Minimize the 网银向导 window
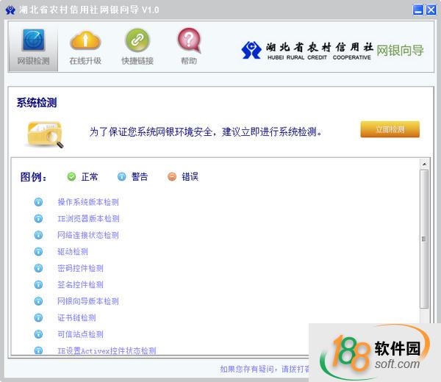The width and height of the screenshot is (441, 382). coord(417,10)
